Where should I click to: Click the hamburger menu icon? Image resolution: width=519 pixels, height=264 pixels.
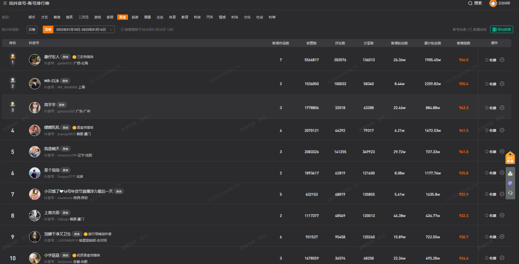pos(4,3)
